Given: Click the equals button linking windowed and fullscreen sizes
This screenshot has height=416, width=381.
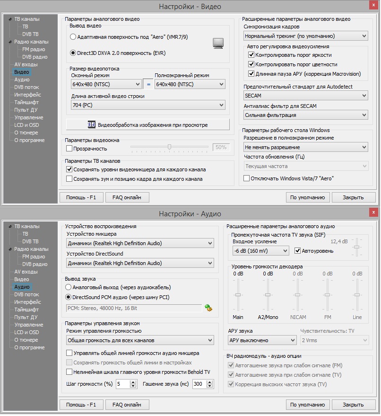Looking at the screenshot, I should coord(148,84).
